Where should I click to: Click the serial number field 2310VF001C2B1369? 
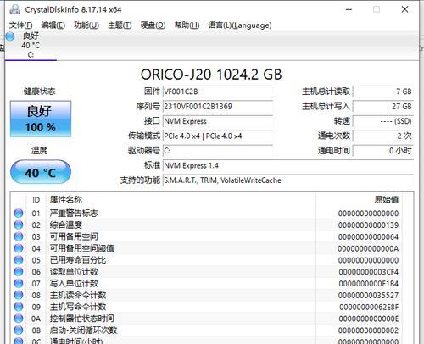pos(218,107)
